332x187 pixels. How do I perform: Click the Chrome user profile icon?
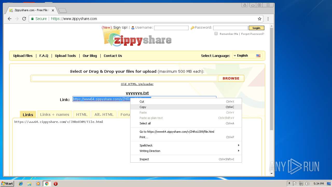245,5
